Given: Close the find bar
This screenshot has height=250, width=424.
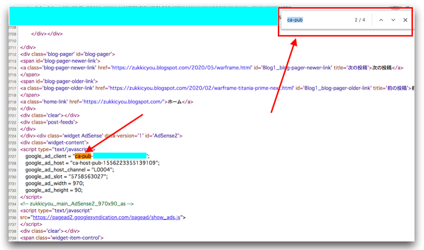Looking at the screenshot, I should [406, 20].
